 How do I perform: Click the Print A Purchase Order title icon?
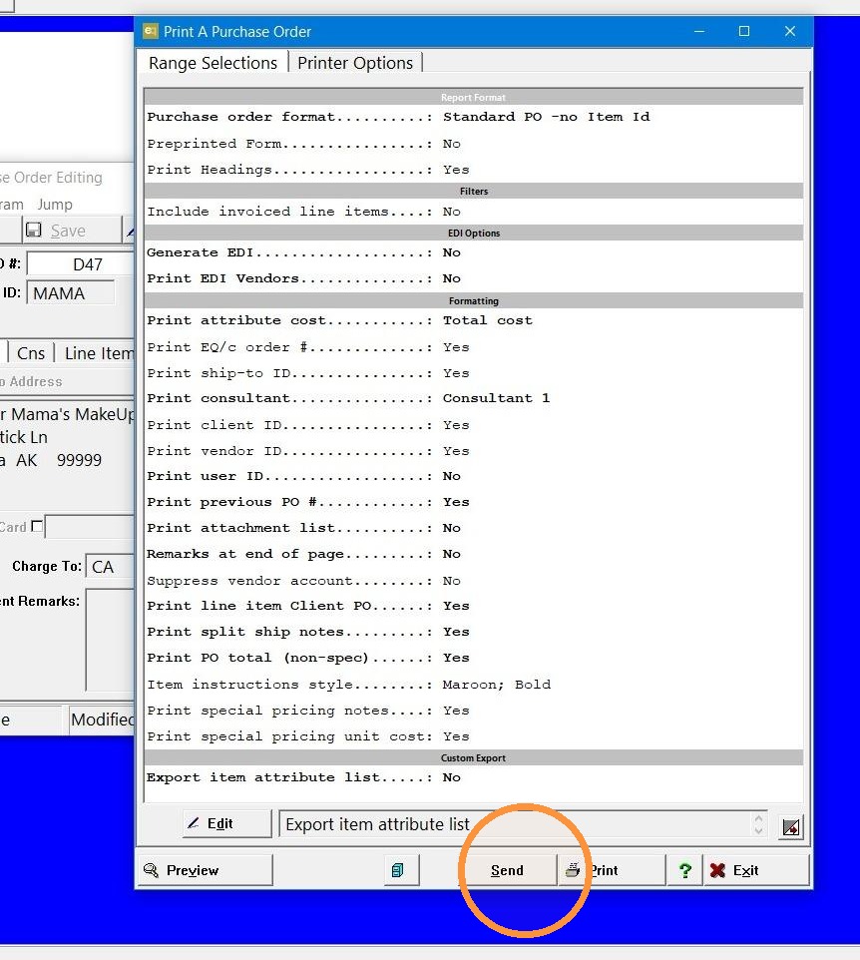pyautogui.click(x=150, y=31)
